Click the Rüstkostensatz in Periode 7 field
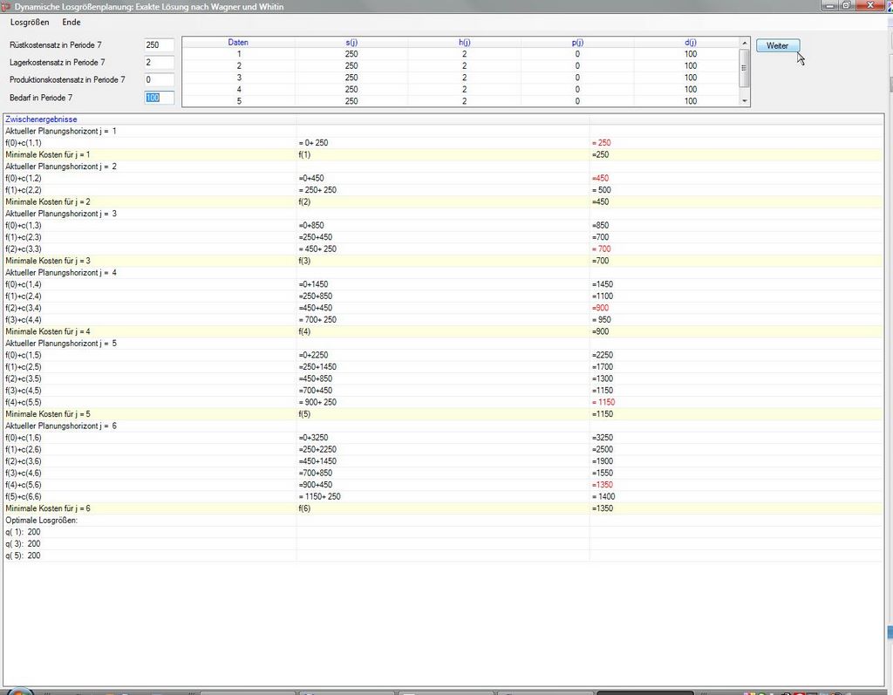Screen dimensions: 893x695 pos(159,44)
